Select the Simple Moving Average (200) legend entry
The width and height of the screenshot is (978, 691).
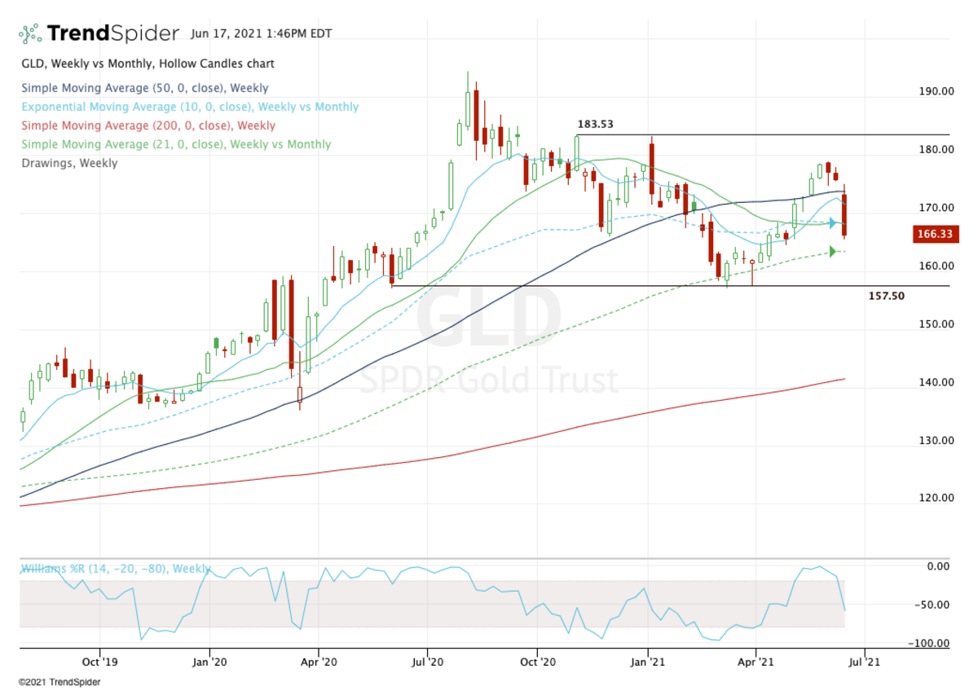point(148,125)
